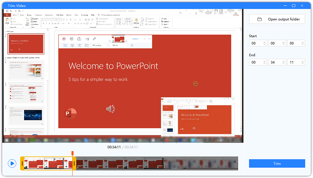313x178 pixels.
Task: Increase the End value 11 with its up arrow
Action: point(303,61)
